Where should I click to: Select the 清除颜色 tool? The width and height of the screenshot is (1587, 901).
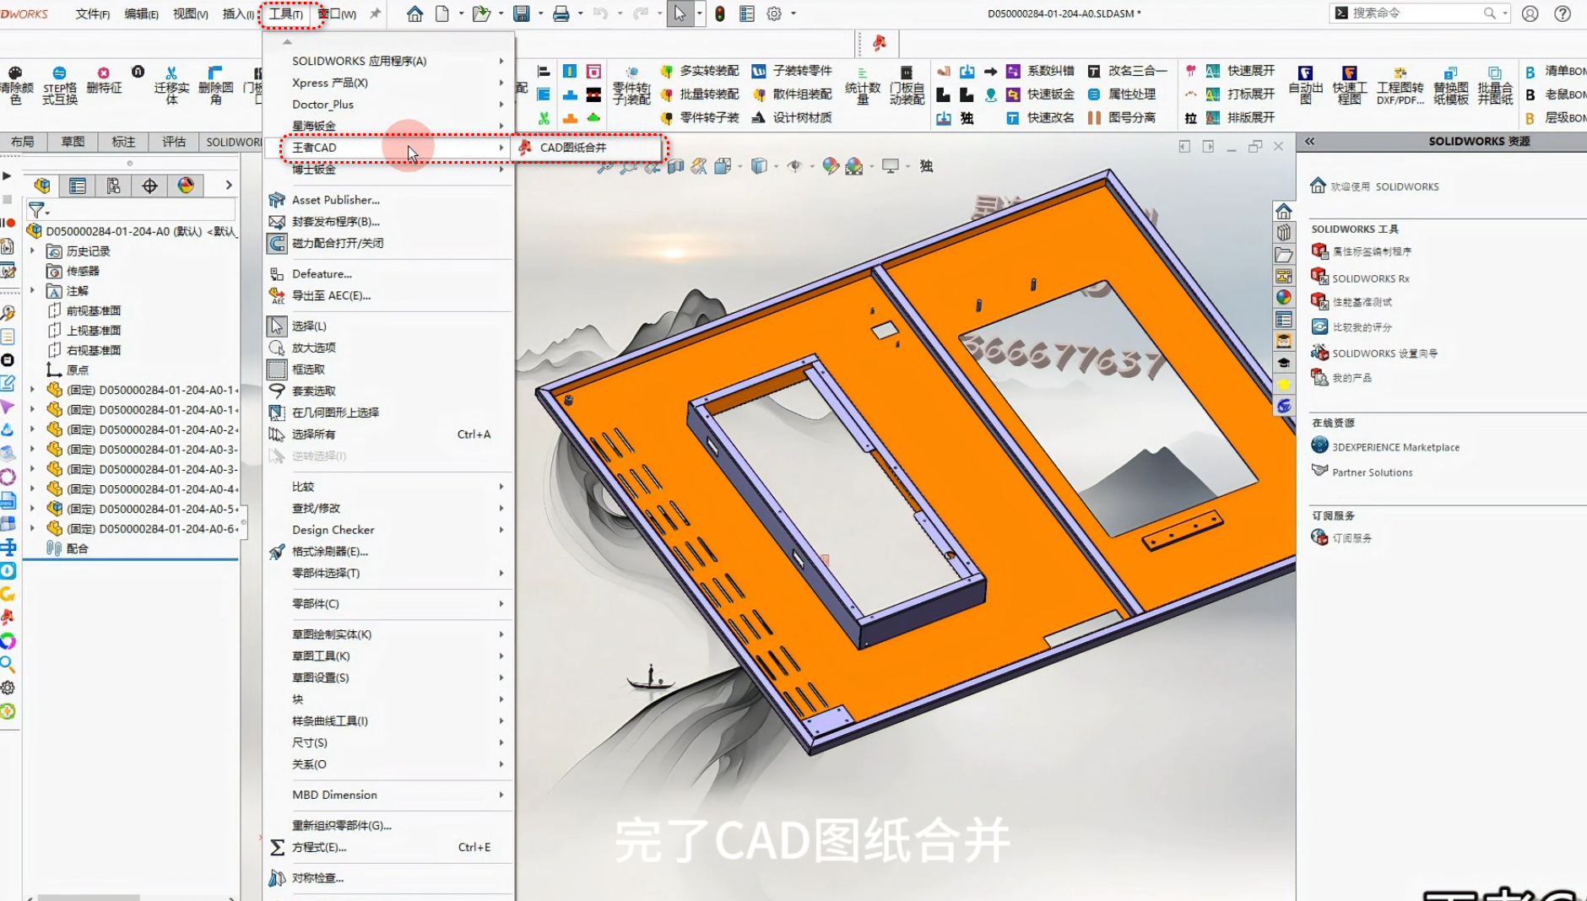pyautogui.click(x=15, y=84)
